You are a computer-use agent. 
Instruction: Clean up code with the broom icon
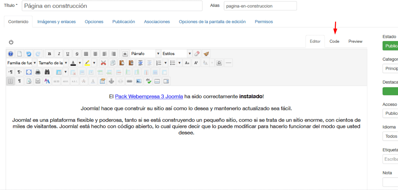(x=206, y=54)
